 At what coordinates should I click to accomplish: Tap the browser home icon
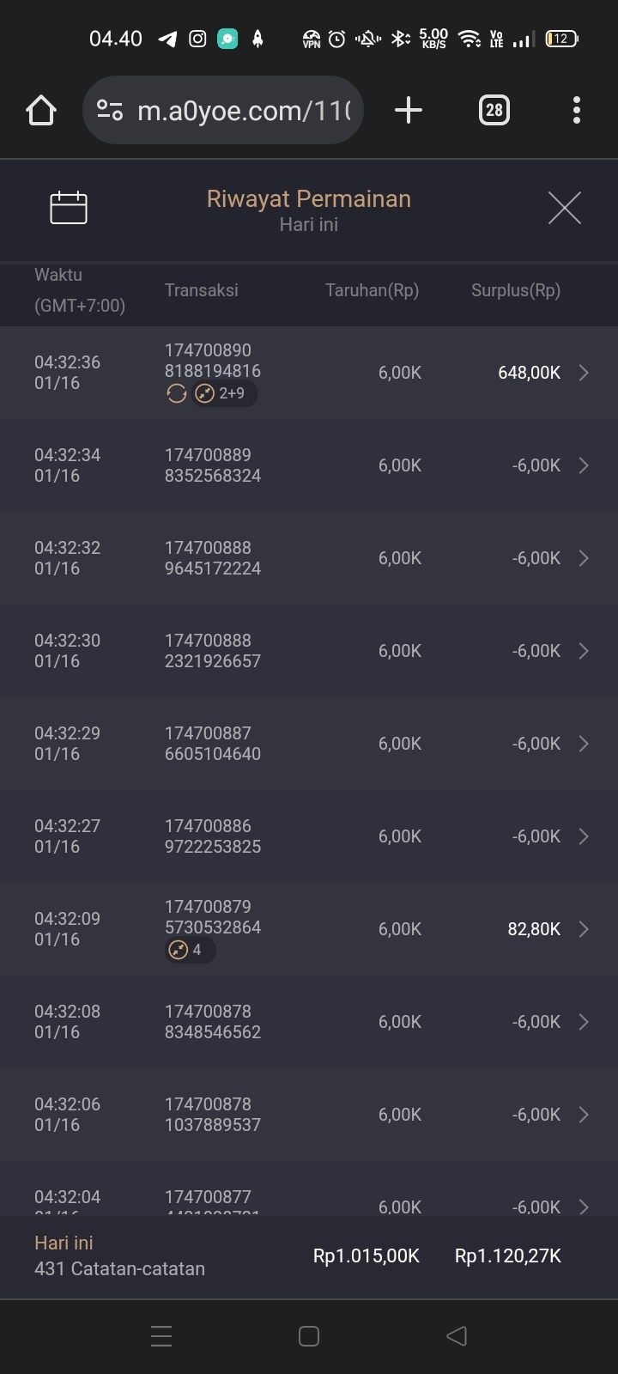[x=41, y=111]
